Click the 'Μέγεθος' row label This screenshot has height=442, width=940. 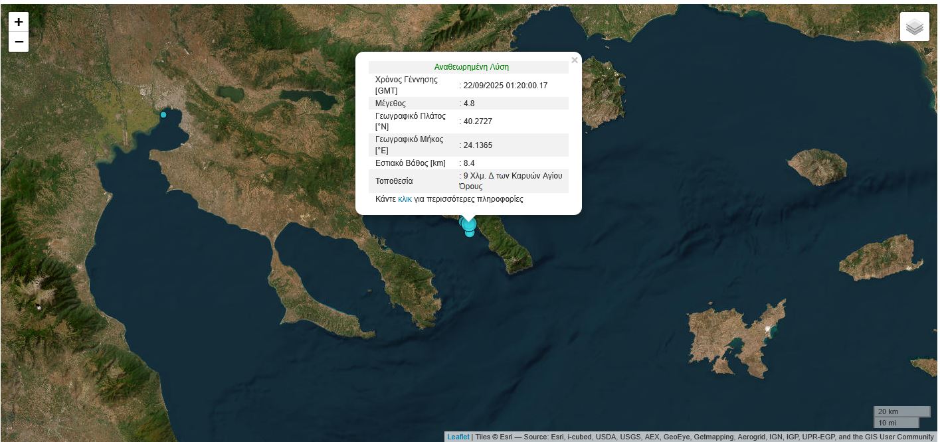coord(391,104)
